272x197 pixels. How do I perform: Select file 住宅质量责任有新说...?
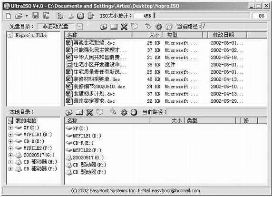[100, 72]
